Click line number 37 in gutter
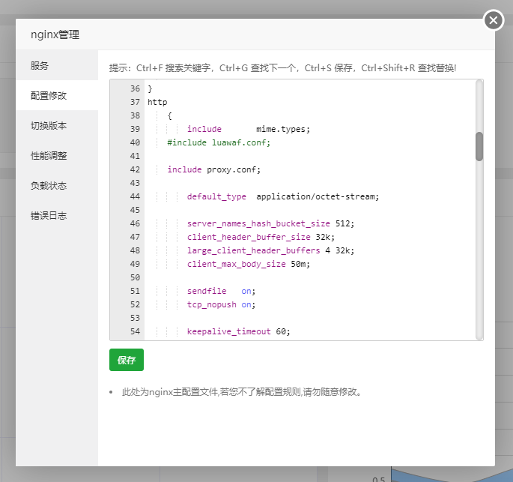The image size is (513, 482). [135, 102]
